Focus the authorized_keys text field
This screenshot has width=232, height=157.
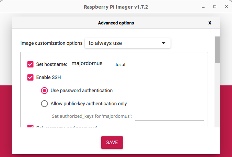(170, 116)
